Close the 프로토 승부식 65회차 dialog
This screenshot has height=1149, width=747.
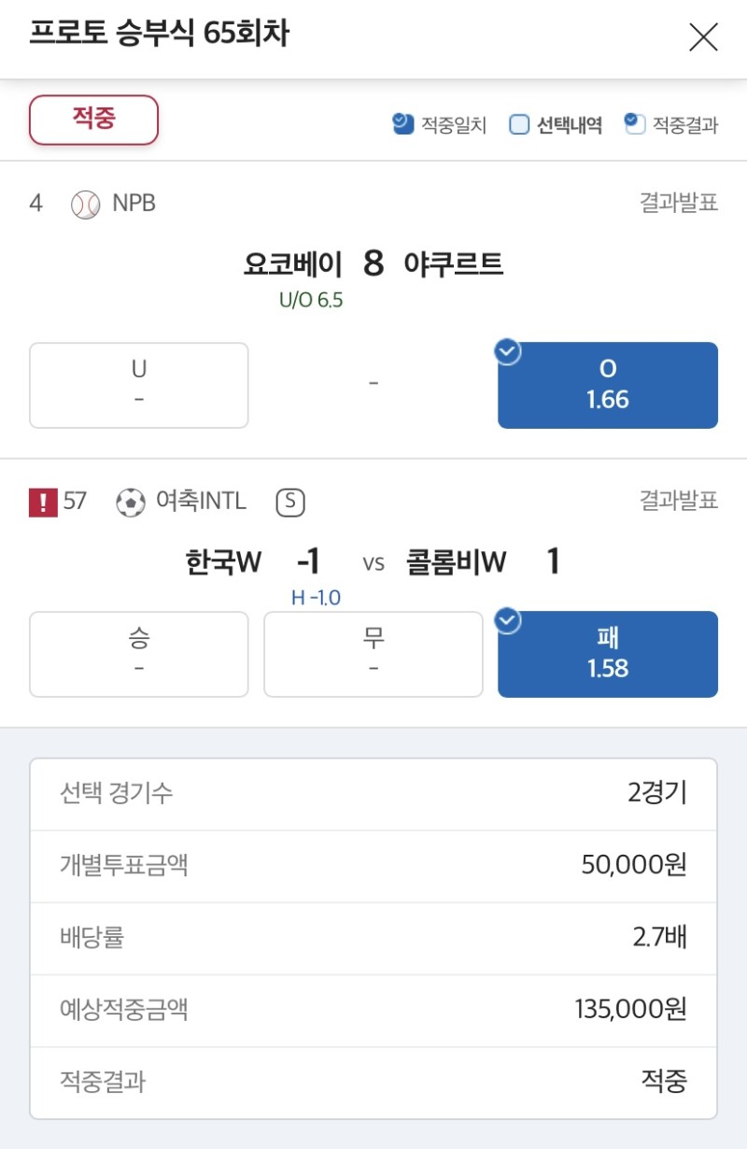[x=703, y=36]
